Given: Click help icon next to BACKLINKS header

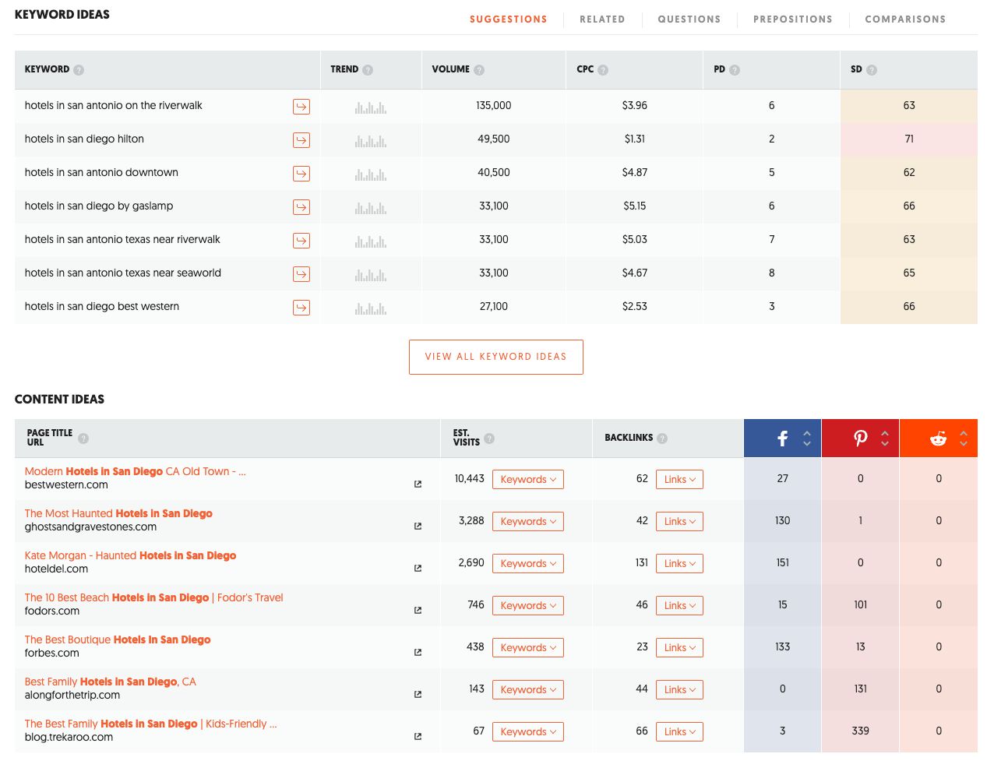Looking at the screenshot, I should [662, 438].
